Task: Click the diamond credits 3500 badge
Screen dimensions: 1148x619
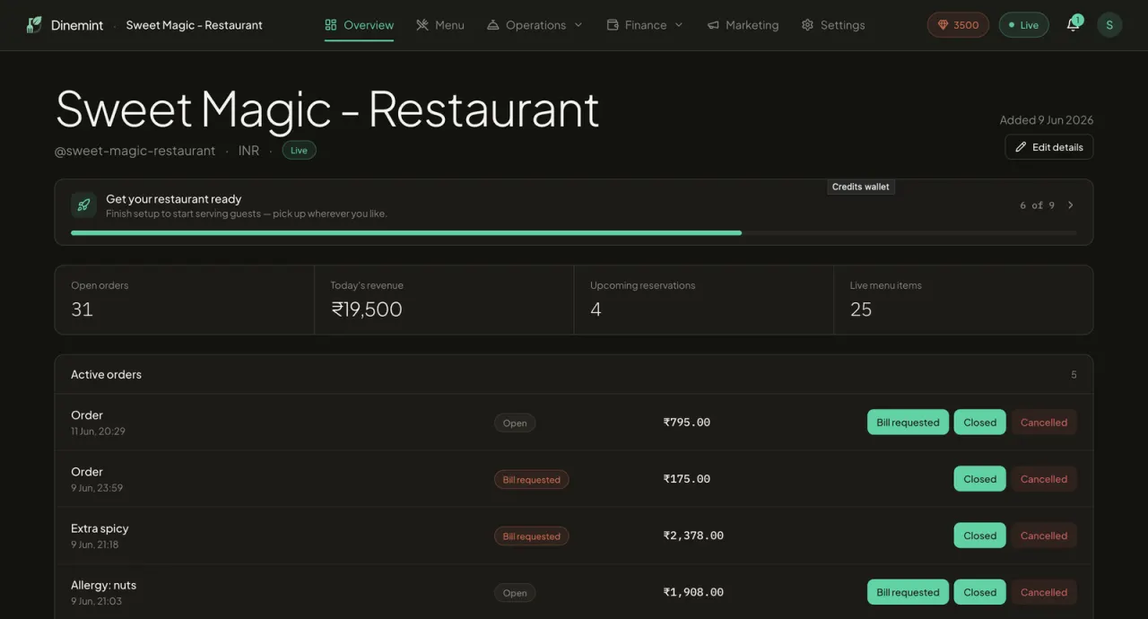Action: [x=958, y=25]
